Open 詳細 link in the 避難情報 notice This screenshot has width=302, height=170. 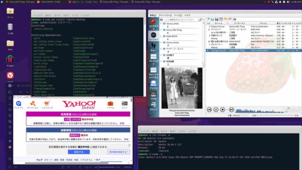tap(126, 139)
